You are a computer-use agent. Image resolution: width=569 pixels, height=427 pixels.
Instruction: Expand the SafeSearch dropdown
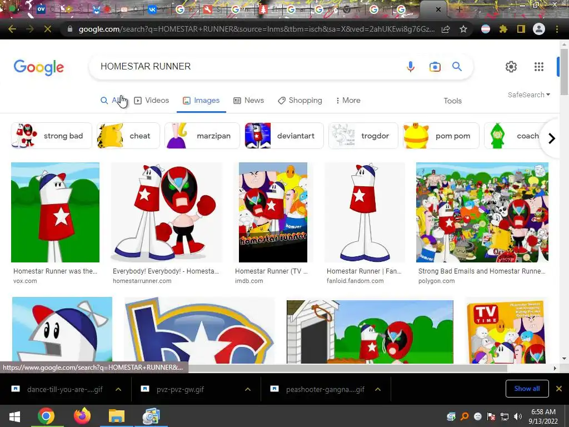click(529, 95)
